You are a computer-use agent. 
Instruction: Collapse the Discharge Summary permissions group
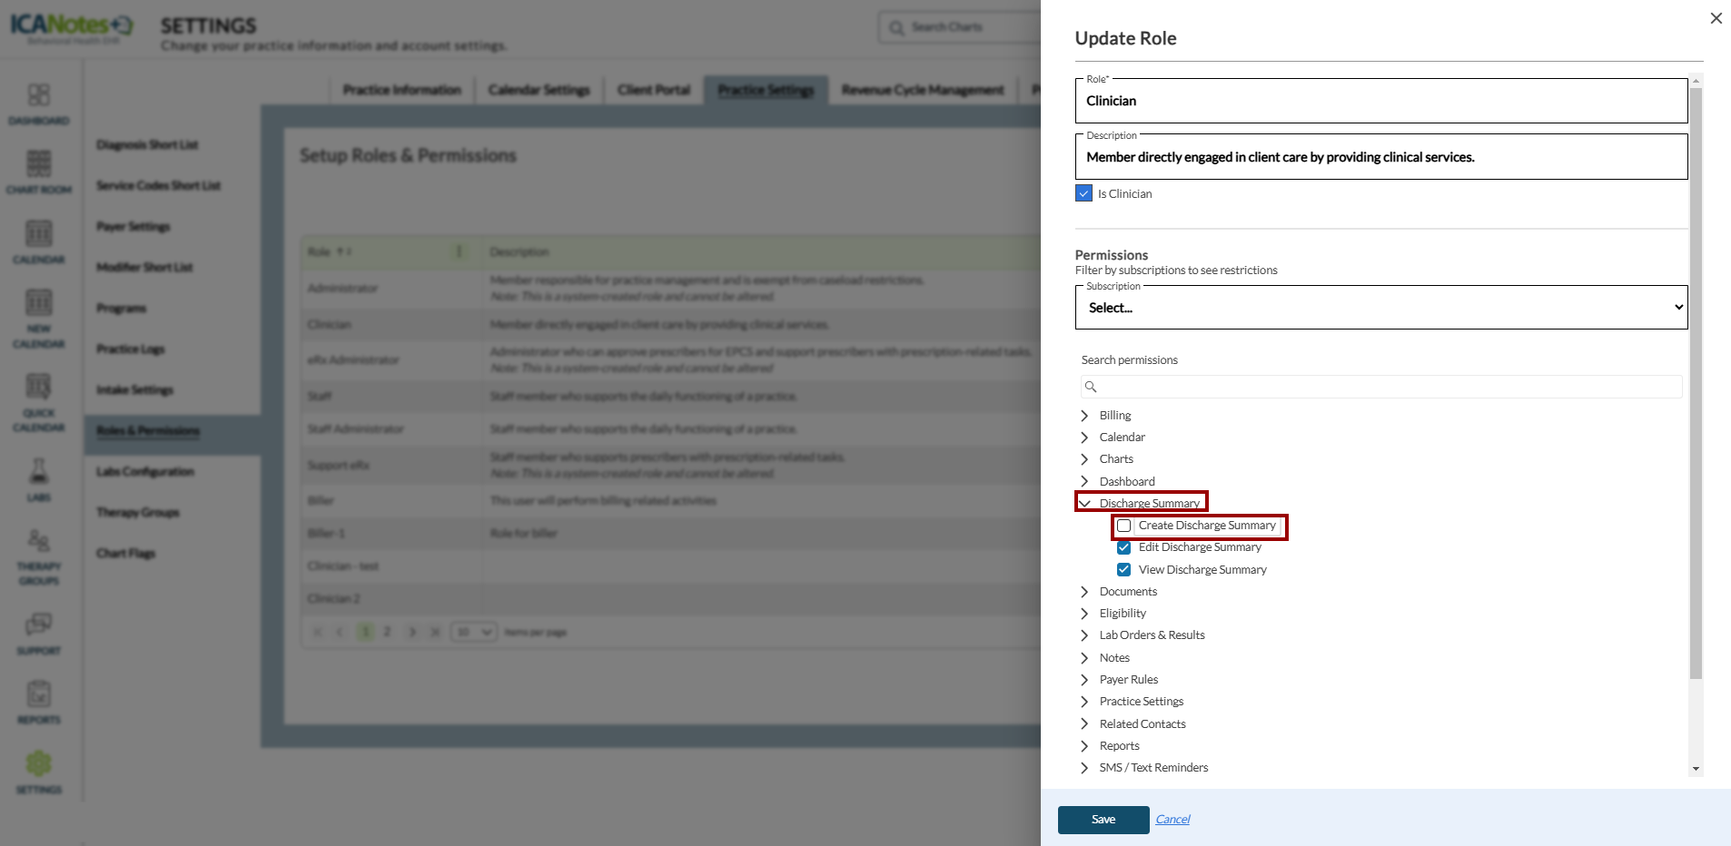[1084, 503]
